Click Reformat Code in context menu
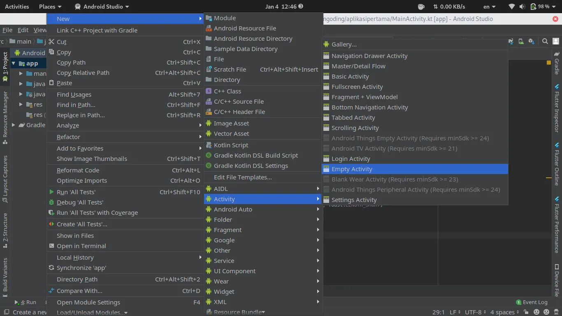Screen dimensions: 562x316 (125, 170)
